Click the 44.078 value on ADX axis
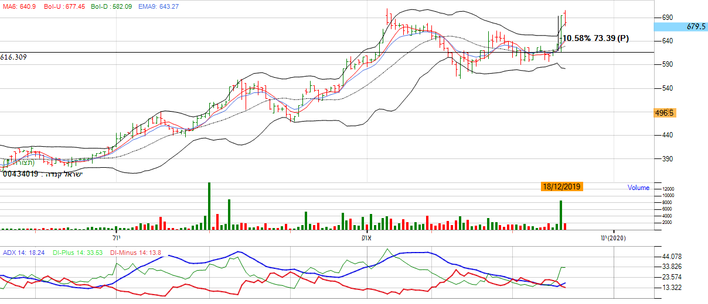 672,257
